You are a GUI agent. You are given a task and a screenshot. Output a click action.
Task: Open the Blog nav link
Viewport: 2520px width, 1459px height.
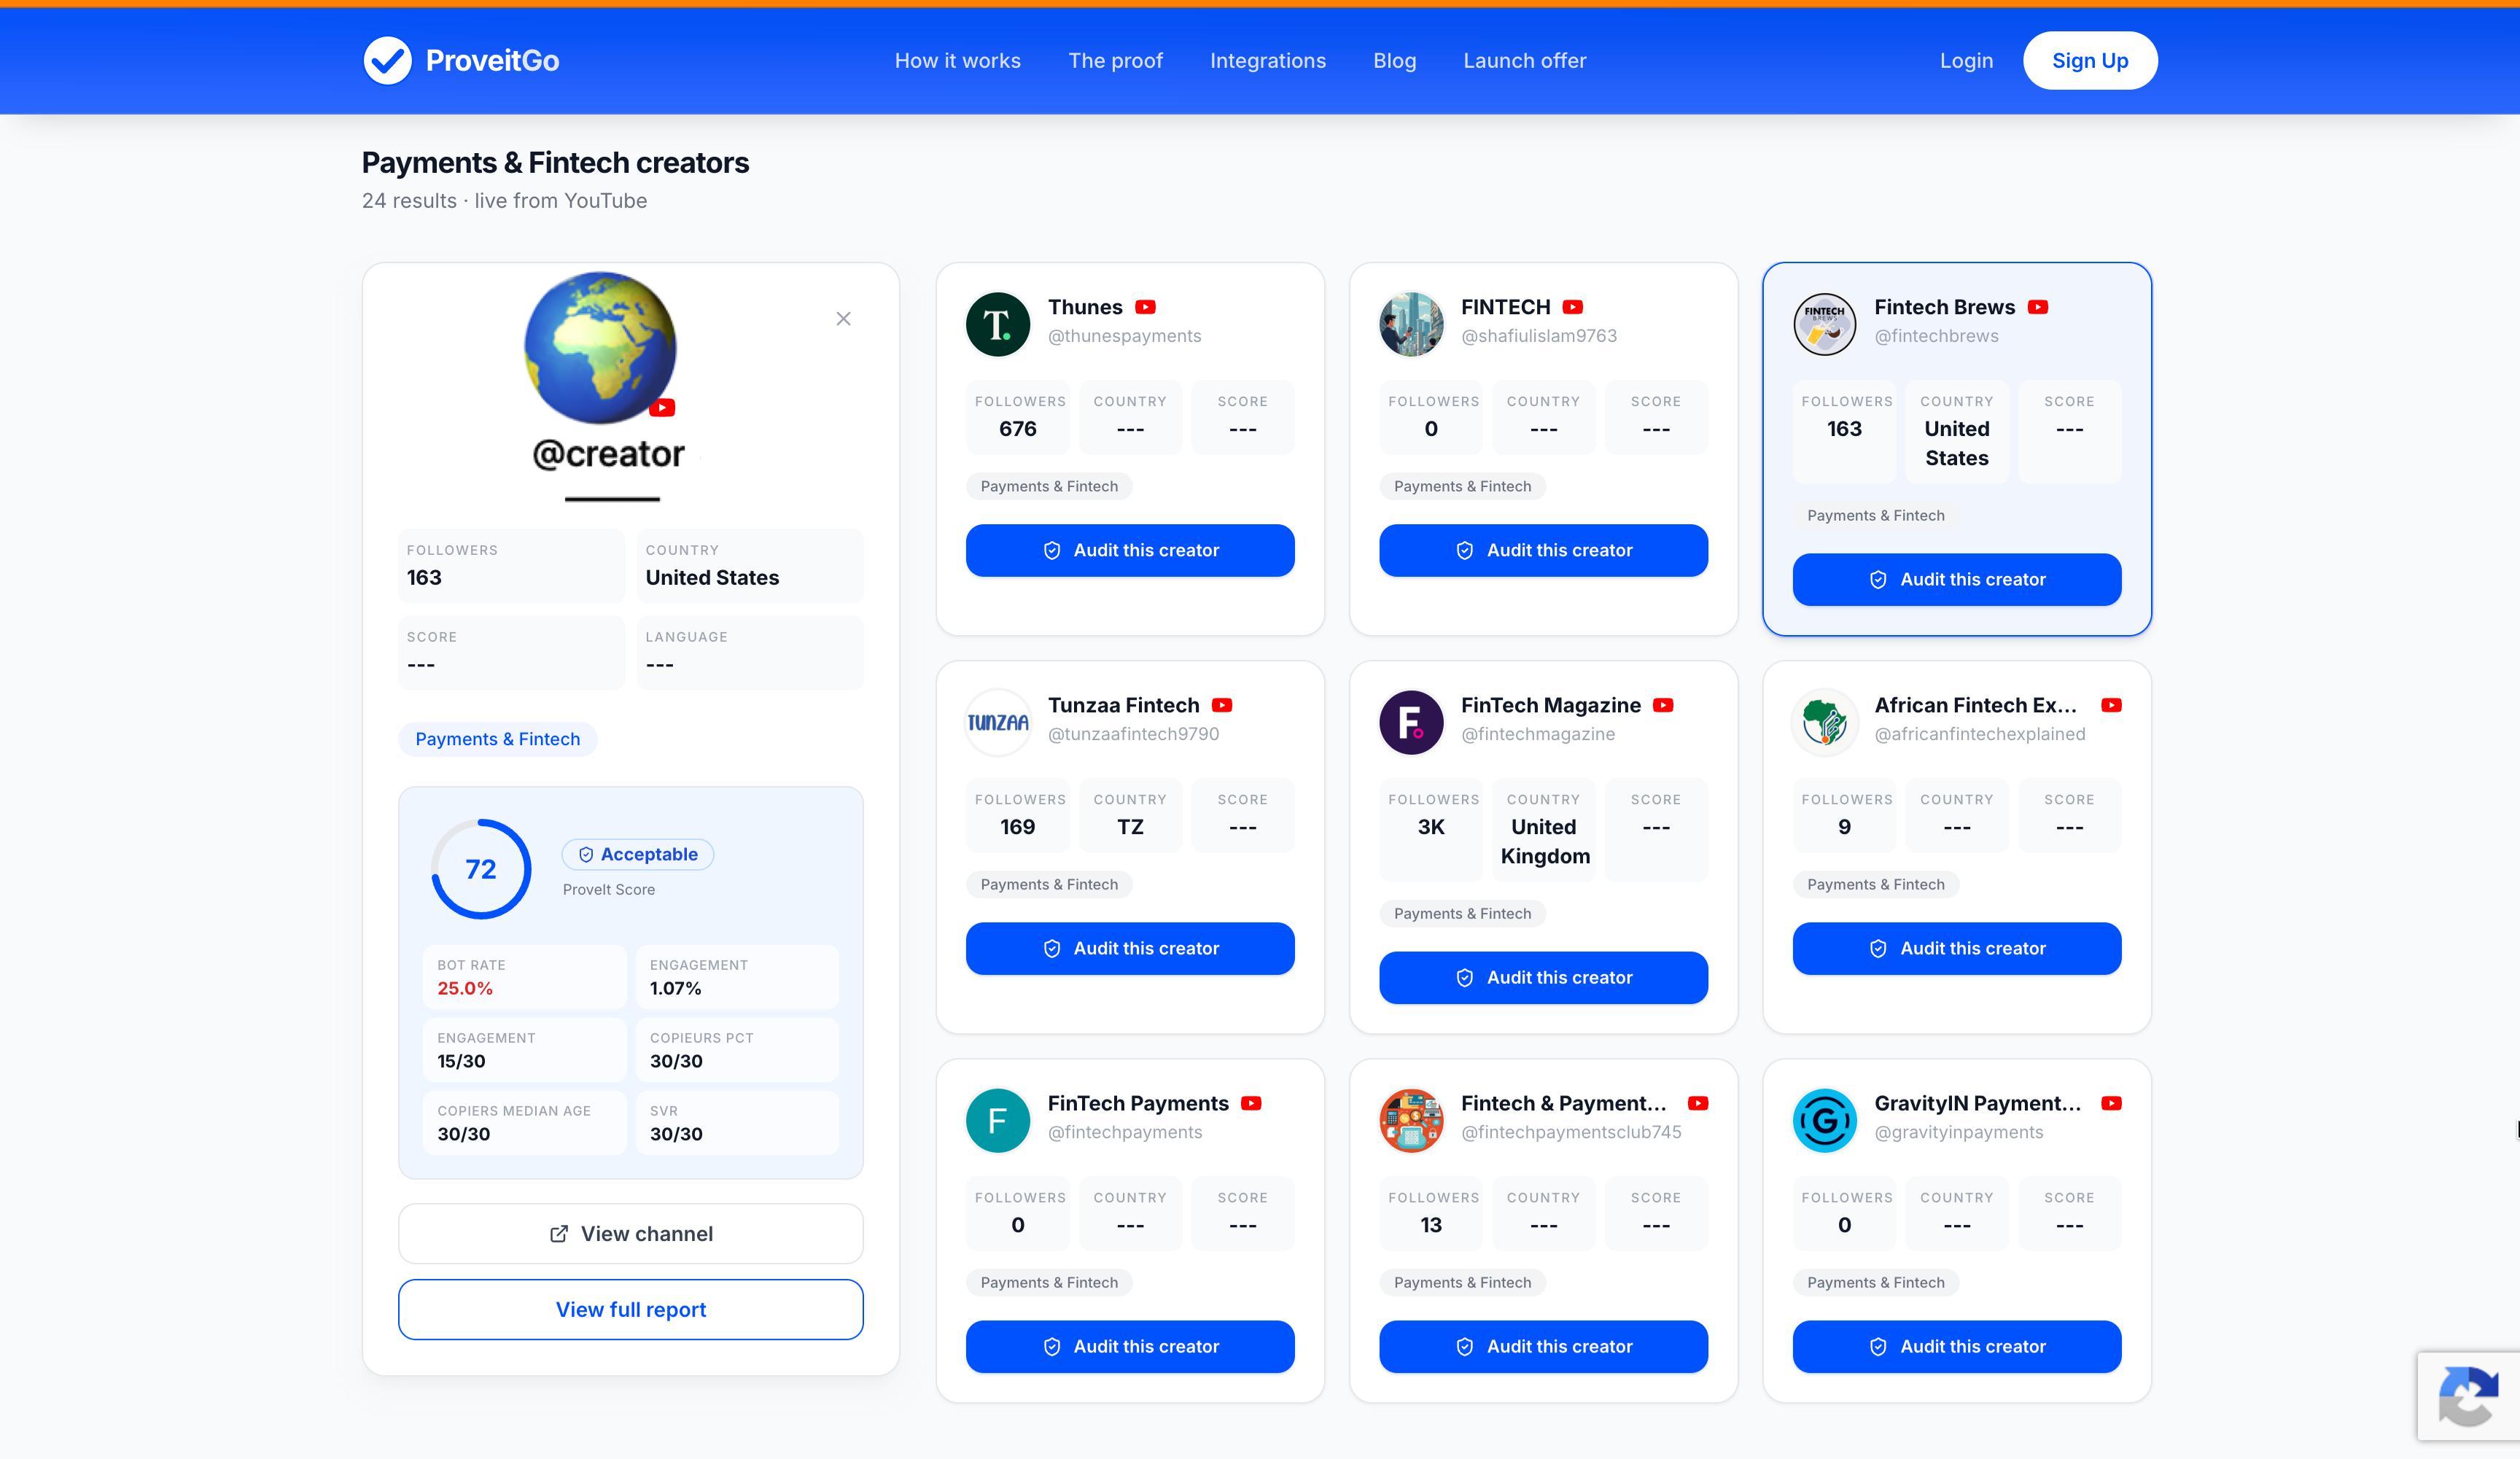tap(1394, 60)
